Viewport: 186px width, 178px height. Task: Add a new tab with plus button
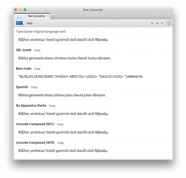coord(53,16)
